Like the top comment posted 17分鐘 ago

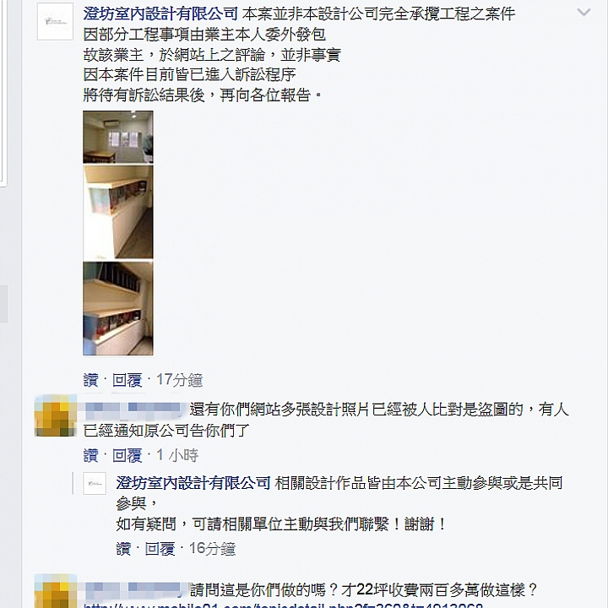90,380
